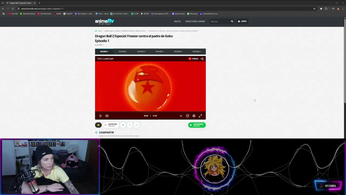Viewport: 346px width, 195px height.
Task: Open the YouTube bookmark
Action: point(13,14)
